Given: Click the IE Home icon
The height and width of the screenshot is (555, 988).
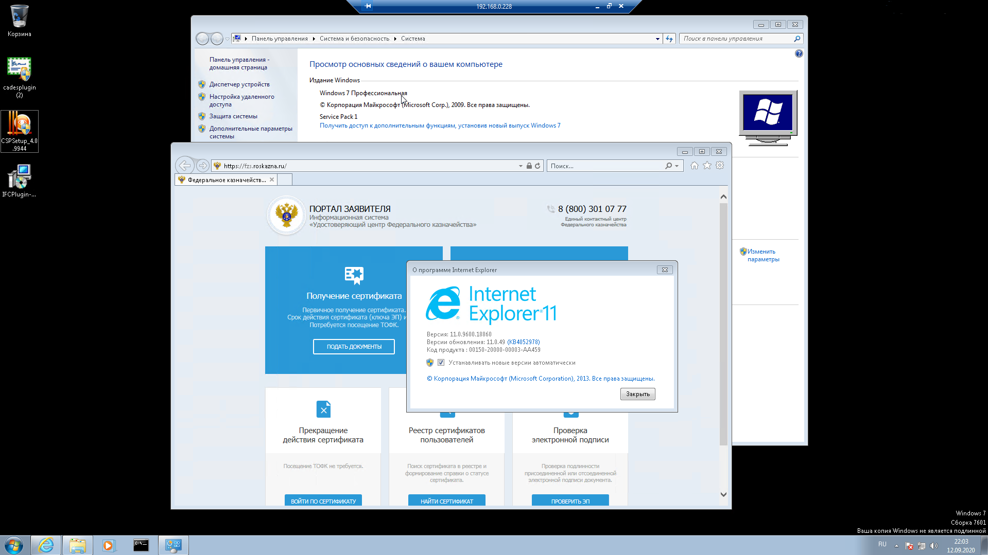Looking at the screenshot, I should pos(695,166).
